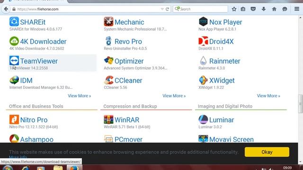
Task: Open the 4K Downloader title link
Action: click(x=43, y=42)
